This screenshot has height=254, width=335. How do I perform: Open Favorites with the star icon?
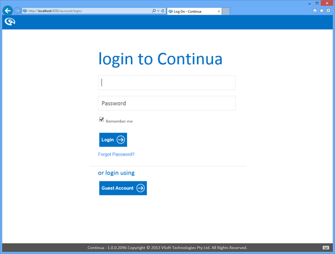[x=322, y=11]
